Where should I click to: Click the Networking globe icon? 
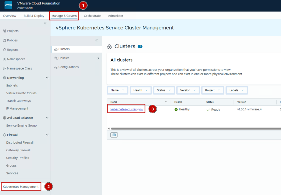pyautogui.click(x=4, y=78)
